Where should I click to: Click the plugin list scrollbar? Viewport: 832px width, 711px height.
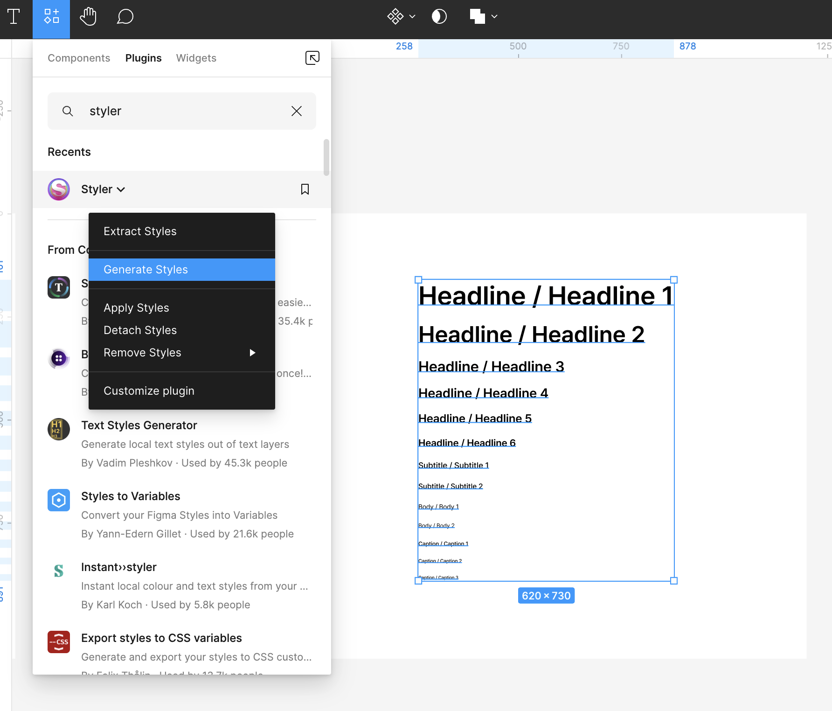tap(326, 158)
